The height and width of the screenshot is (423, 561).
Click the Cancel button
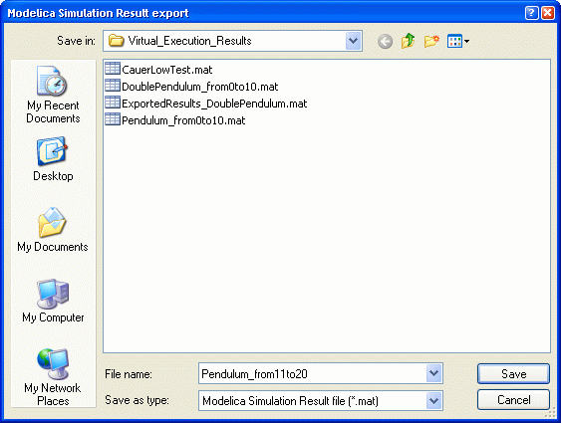[513, 400]
